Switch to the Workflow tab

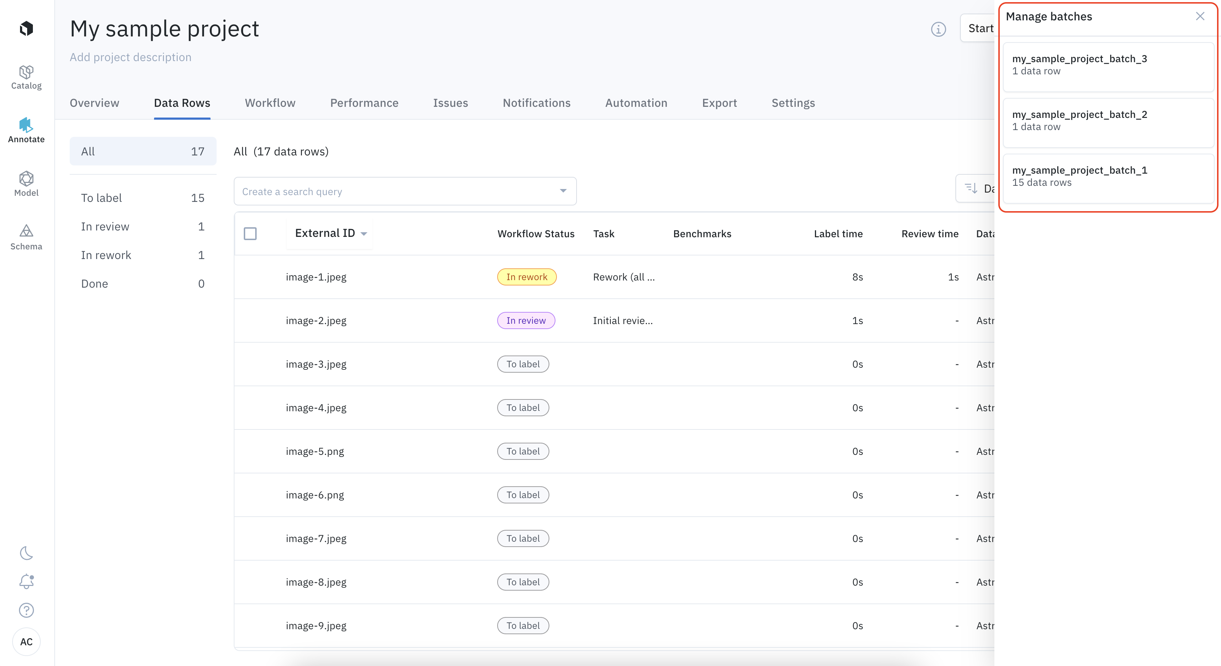click(x=270, y=103)
